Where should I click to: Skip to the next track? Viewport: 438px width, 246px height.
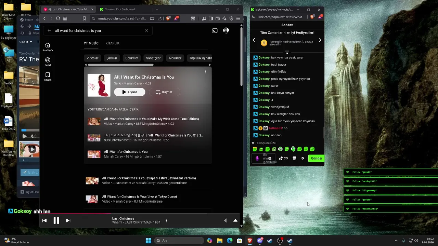[x=68, y=220]
